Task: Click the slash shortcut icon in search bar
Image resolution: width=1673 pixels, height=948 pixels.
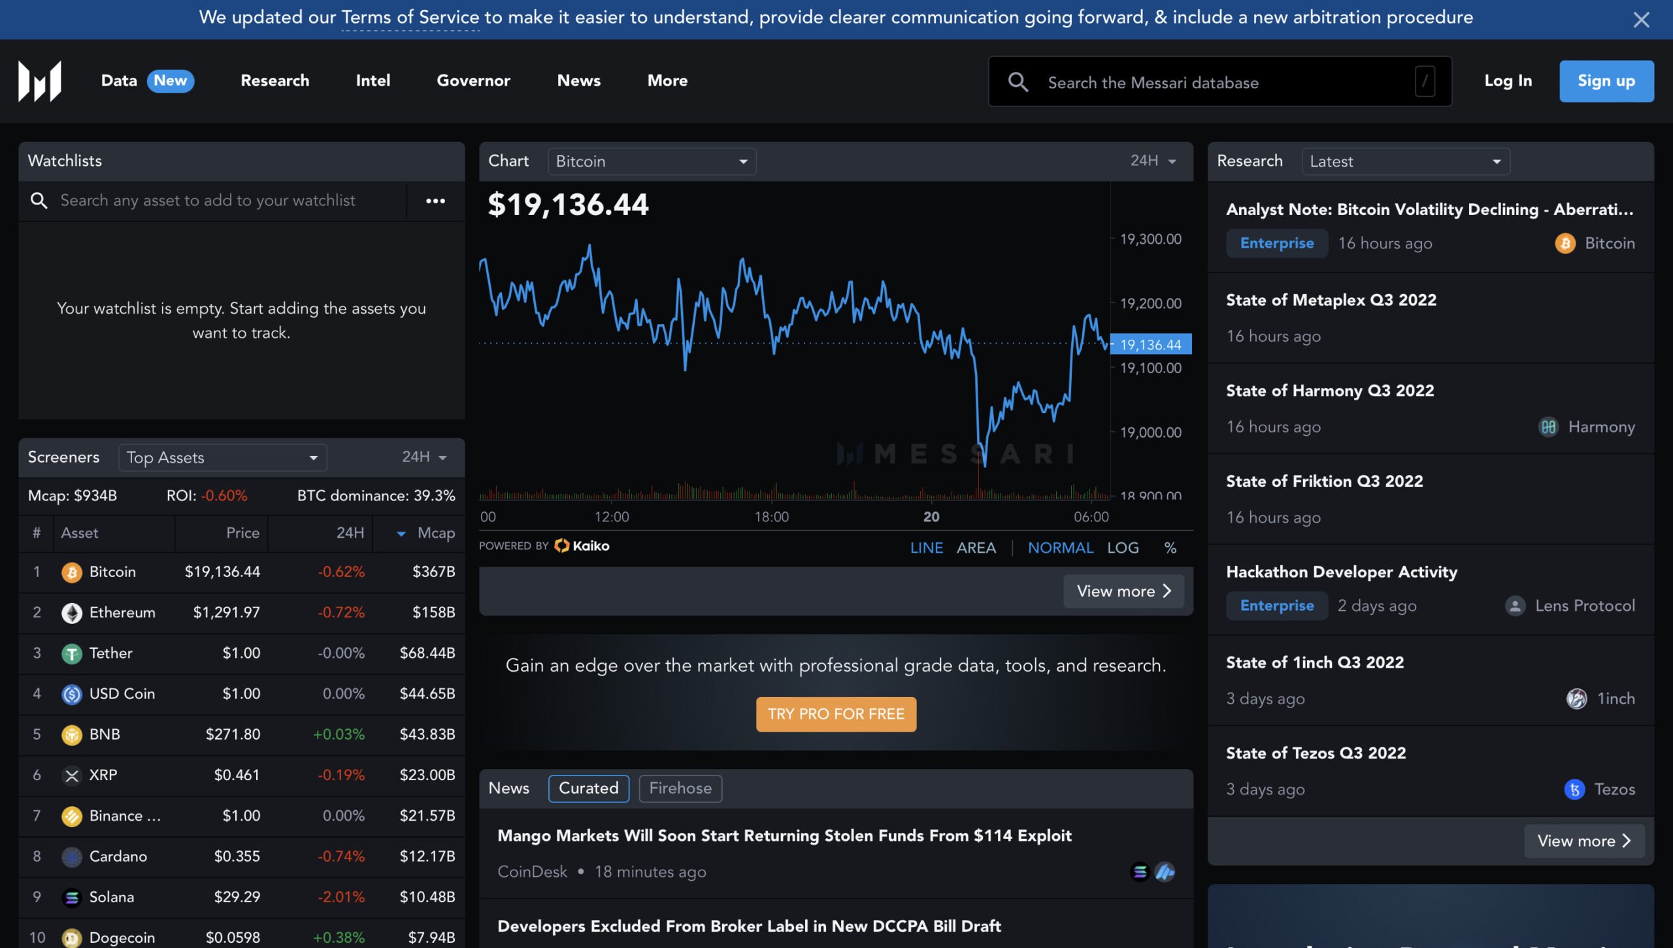Action: [x=1425, y=82]
